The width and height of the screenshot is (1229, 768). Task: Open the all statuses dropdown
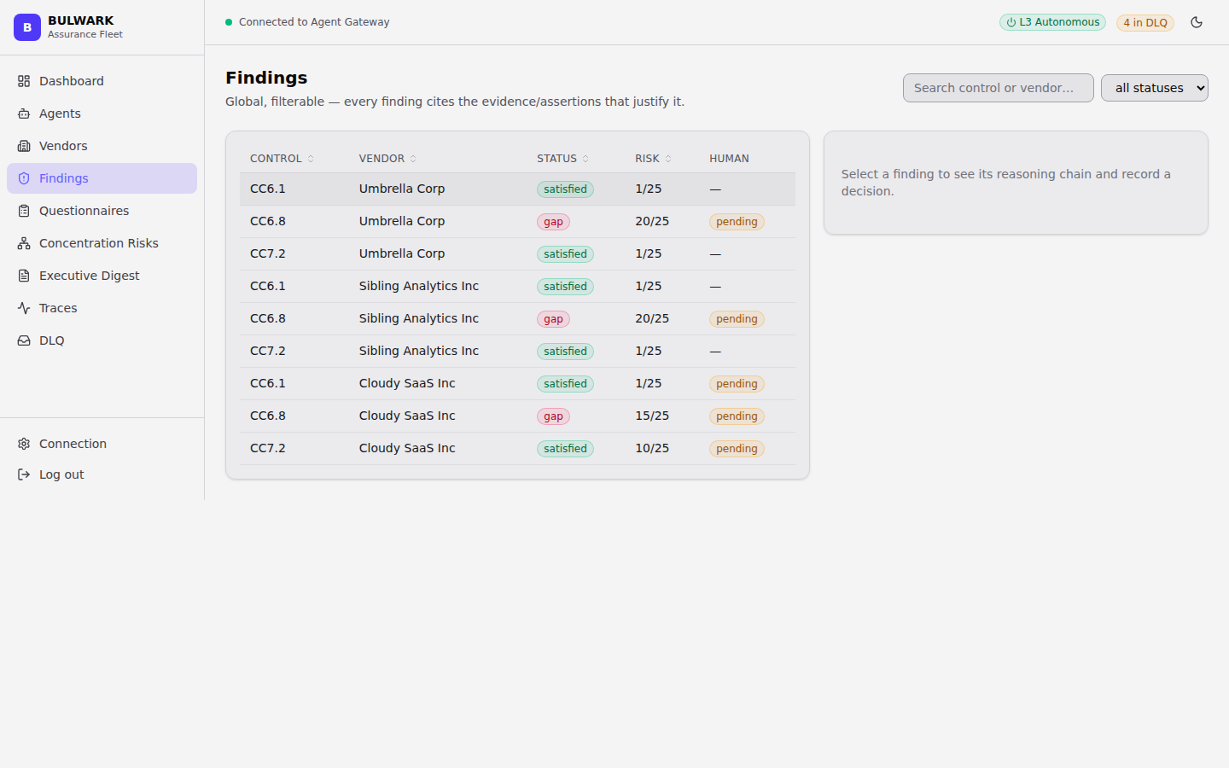click(1154, 88)
